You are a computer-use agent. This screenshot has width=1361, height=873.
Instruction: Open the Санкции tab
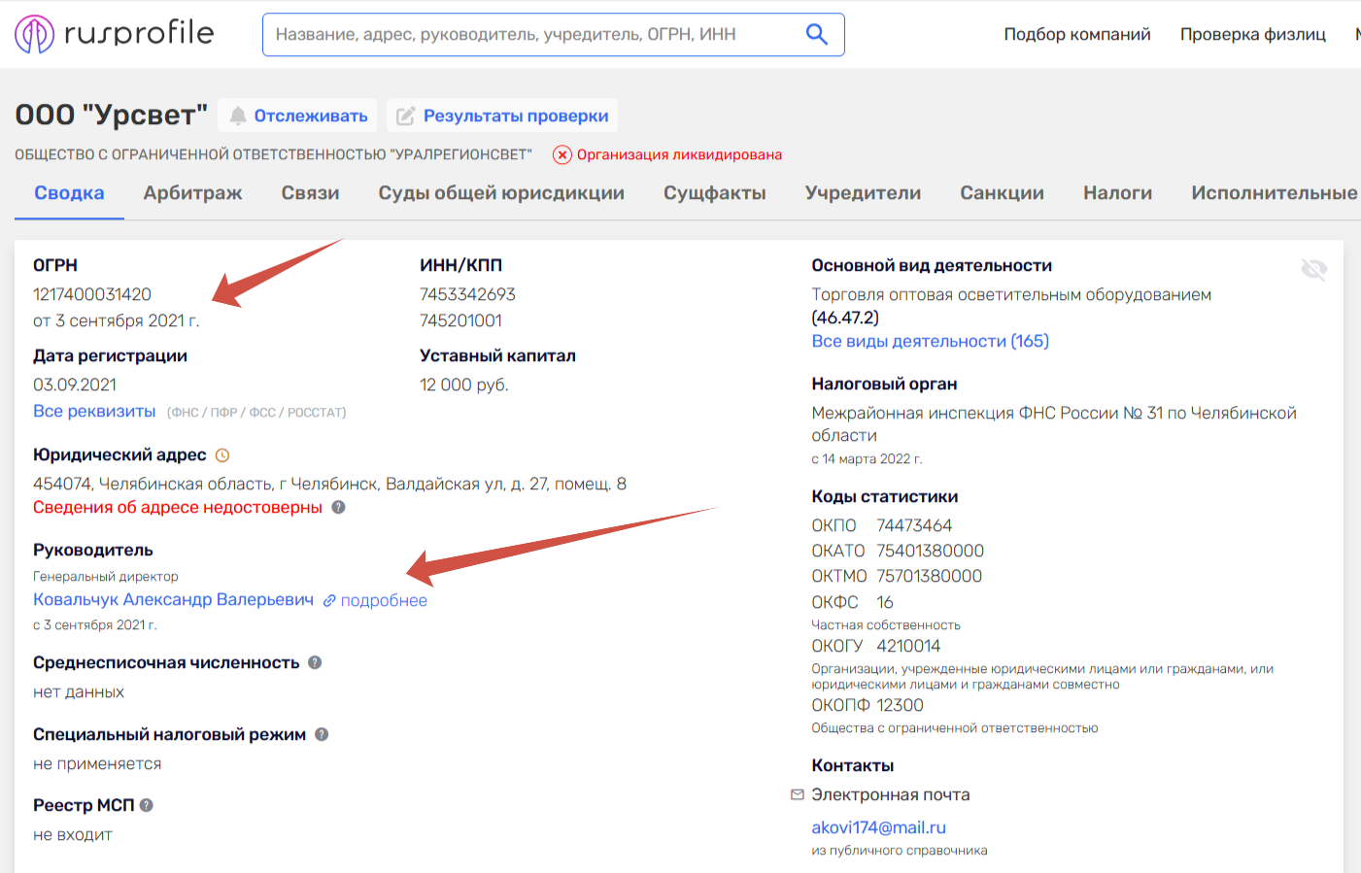(x=1003, y=193)
